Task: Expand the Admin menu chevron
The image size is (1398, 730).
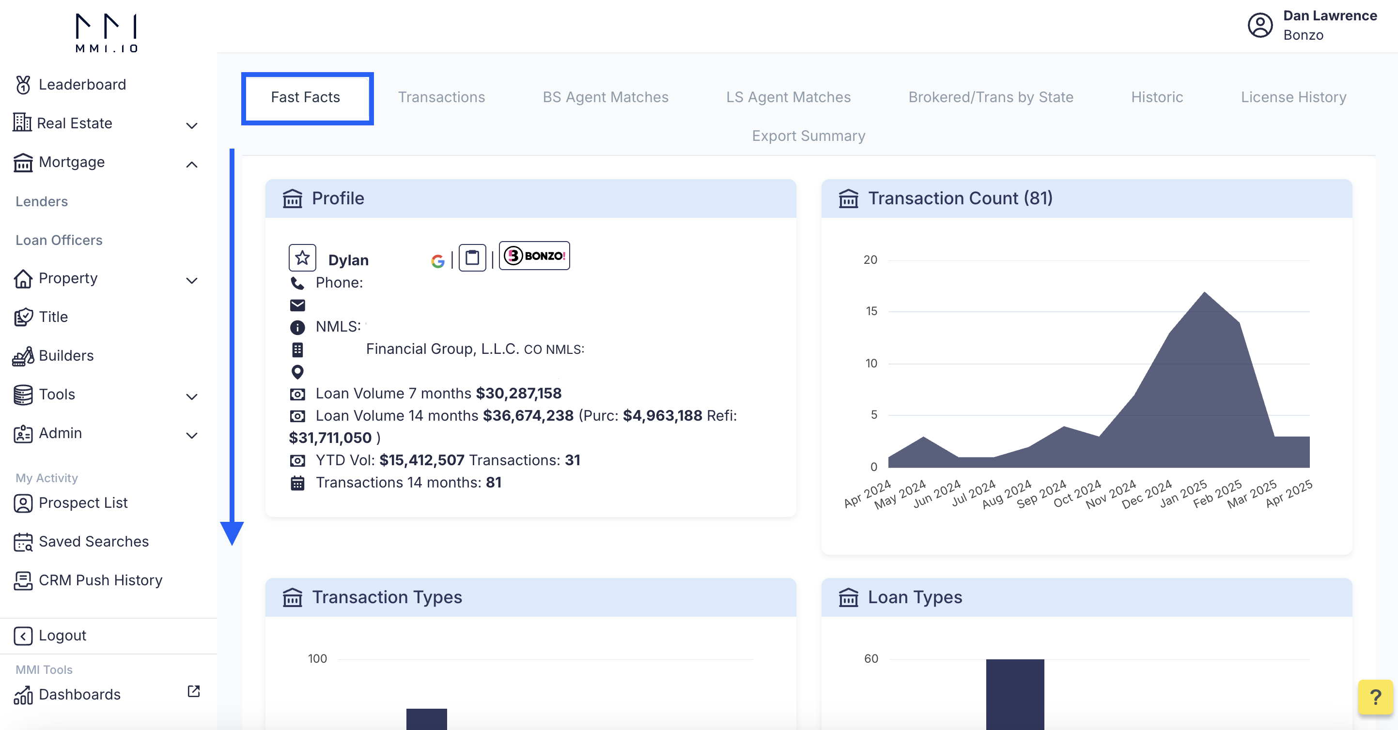Action: click(191, 435)
